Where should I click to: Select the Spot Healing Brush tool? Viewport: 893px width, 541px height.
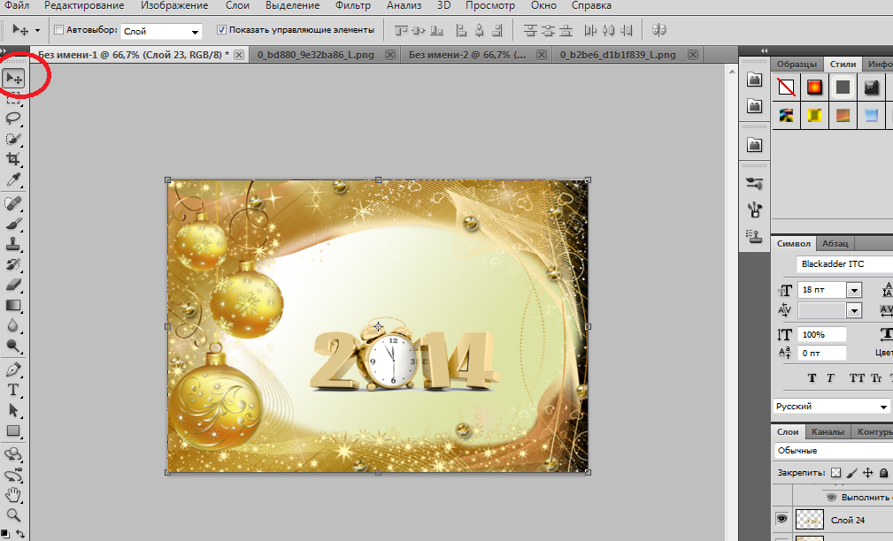13,203
